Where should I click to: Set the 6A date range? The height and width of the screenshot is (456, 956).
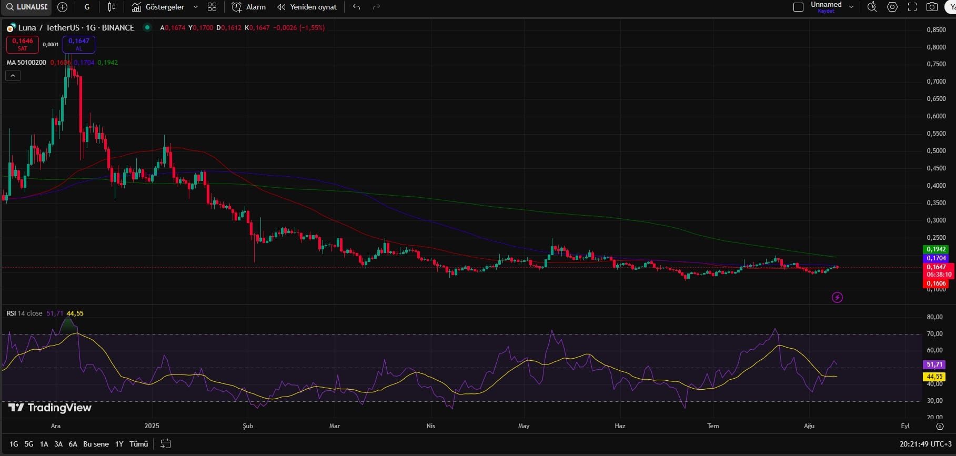pyautogui.click(x=73, y=444)
